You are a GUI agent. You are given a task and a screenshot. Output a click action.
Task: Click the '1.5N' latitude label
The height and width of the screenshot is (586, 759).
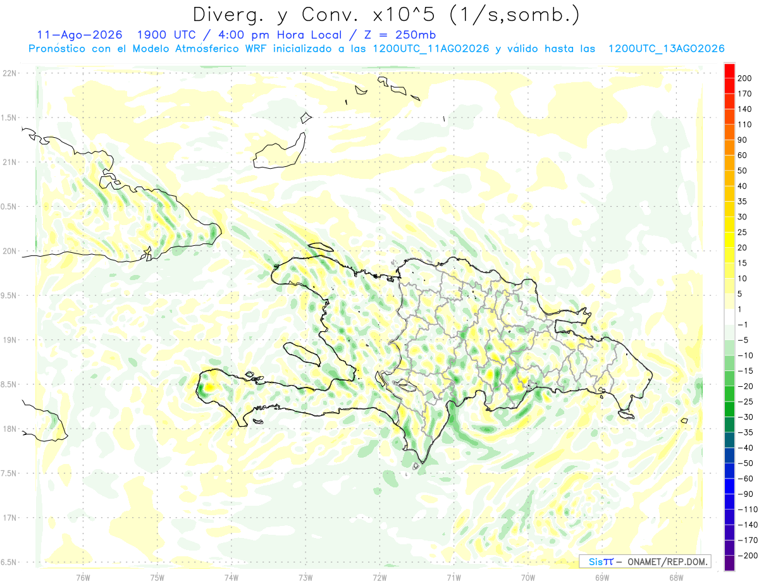pyautogui.click(x=9, y=118)
